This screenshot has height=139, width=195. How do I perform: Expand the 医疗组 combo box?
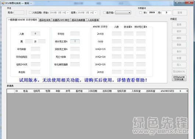pyautogui.click(x=130, y=13)
